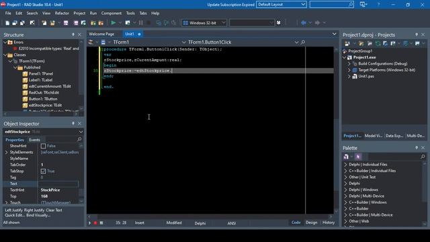Switch to the Events tab
This screenshot has width=430, height=242.
point(34,140)
